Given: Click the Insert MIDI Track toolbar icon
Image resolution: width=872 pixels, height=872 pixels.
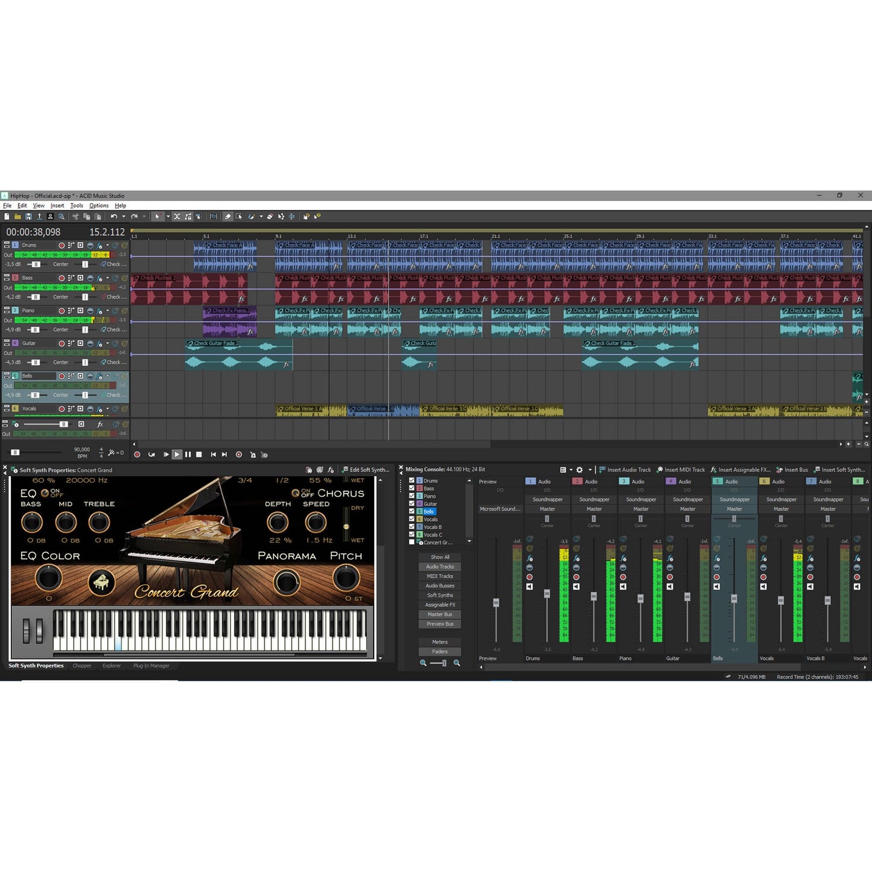Looking at the screenshot, I should tap(660, 469).
